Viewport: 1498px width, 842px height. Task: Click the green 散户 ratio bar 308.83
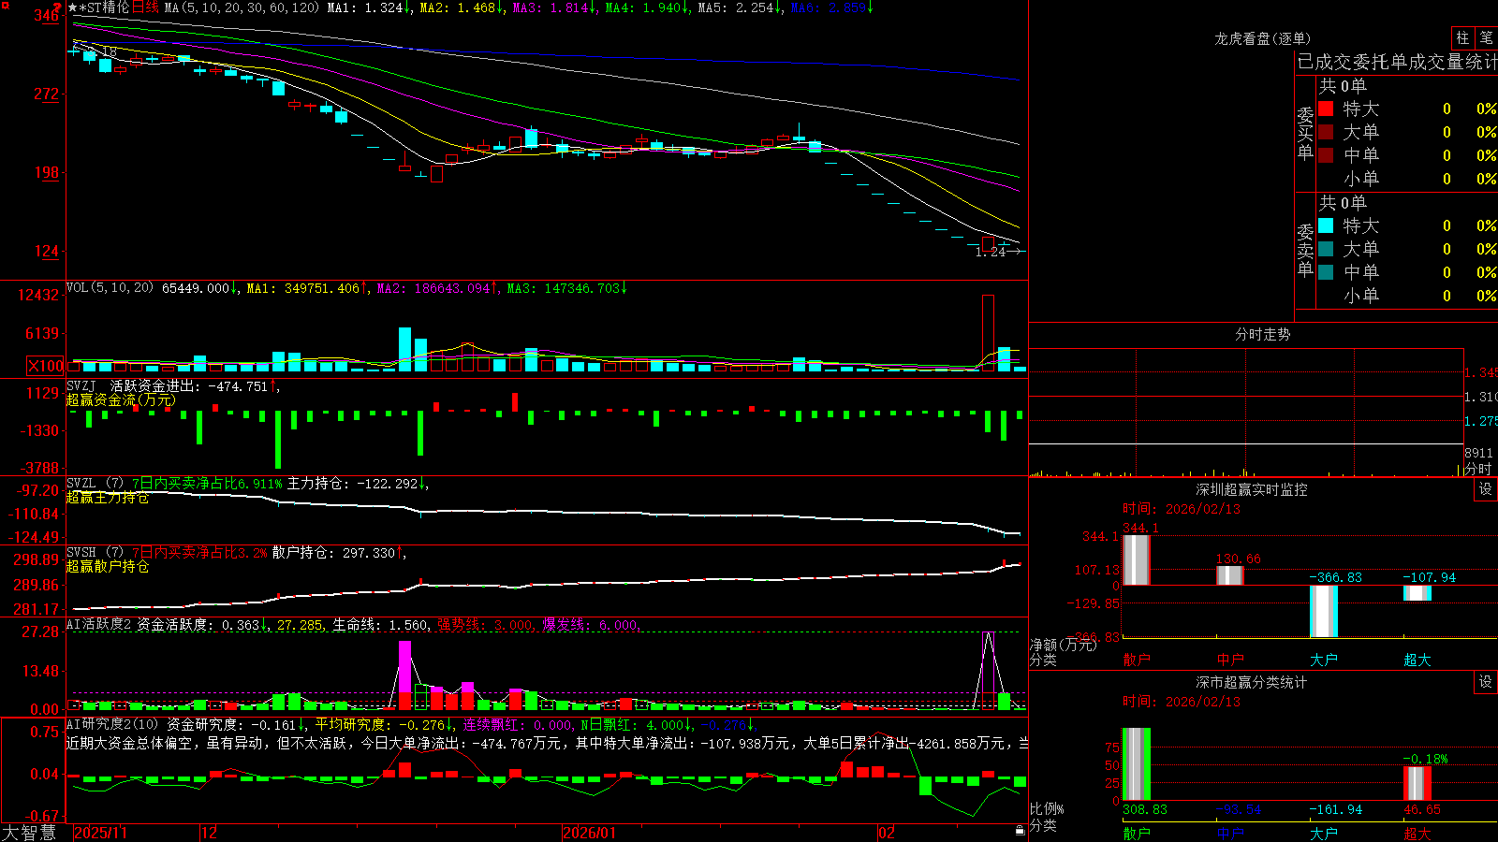(1136, 763)
